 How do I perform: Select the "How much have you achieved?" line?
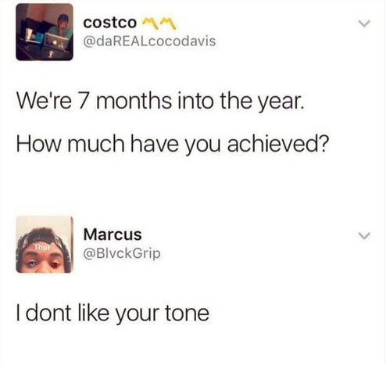173,145
